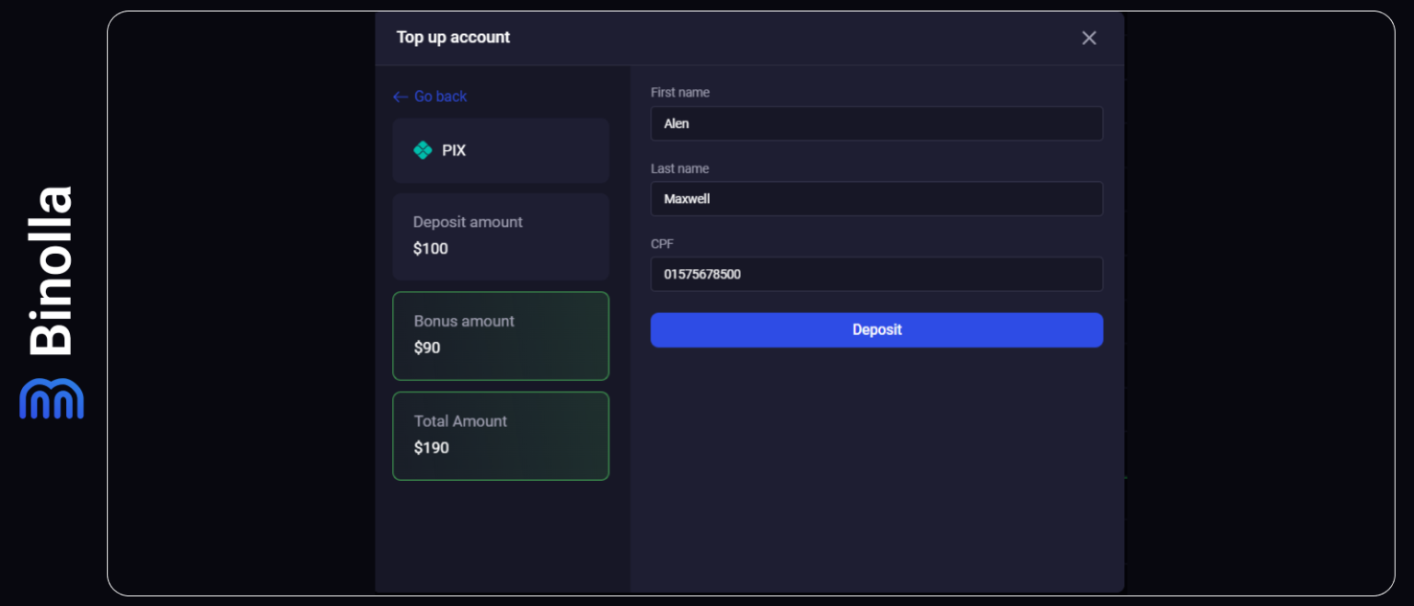The width and height of the screenshot is (1414, 606).
Task: Go back to payment method selection
Action: 430,97
